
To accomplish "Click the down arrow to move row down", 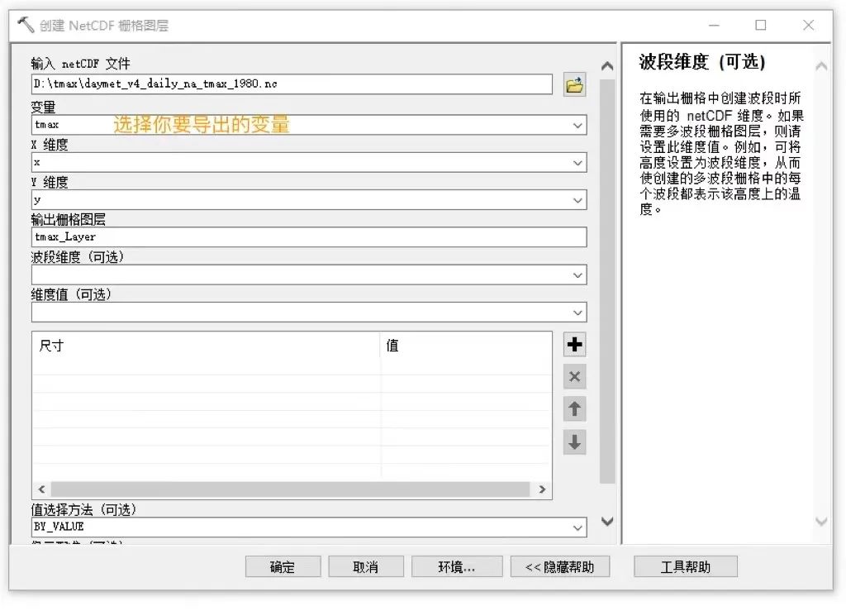I will 574,442.
